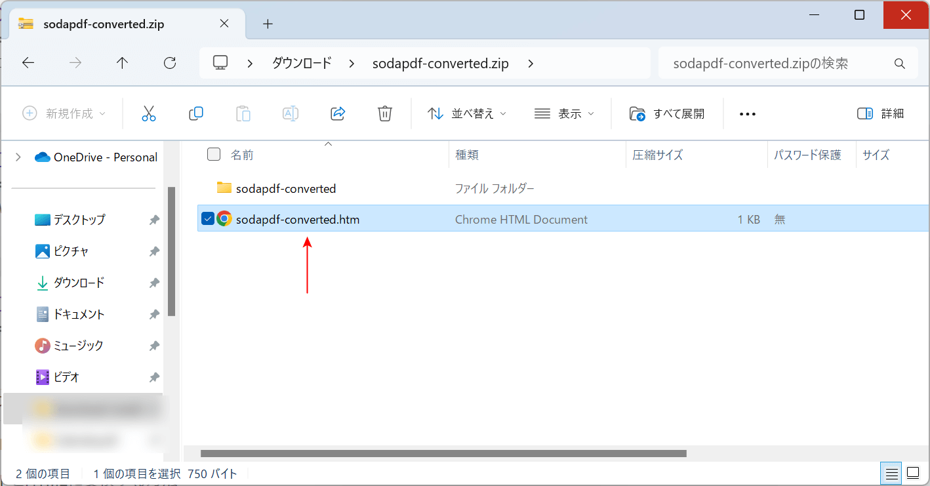The width and height of the screenshot is (930, 486).
Task: Click the horizontal scrollbar in file list
Action: 443,453
